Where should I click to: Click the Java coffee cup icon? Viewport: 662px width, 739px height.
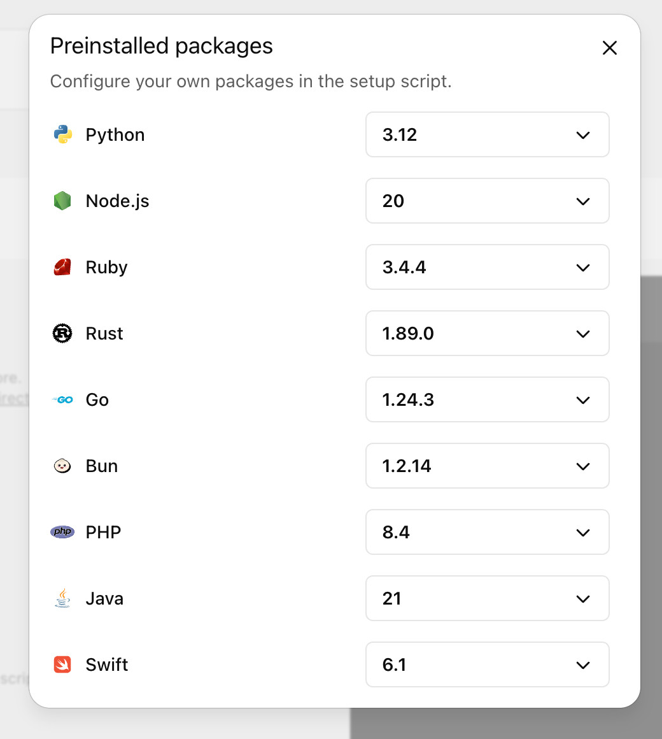pos(62,598)
